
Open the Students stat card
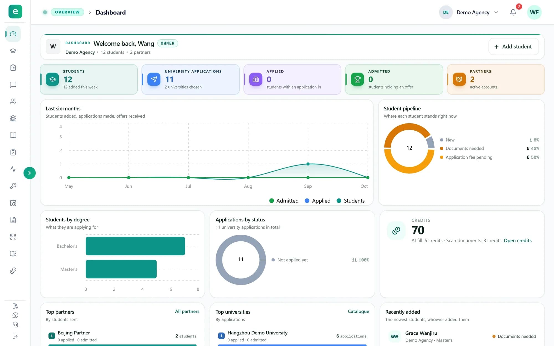pyautogui.click(x=89, y=79)
